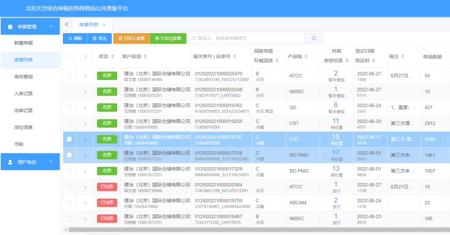Sort by 查验结果 column arrows
Image resolution: width=450 pixels, height=235 pixels.
(x=347, y=60)
